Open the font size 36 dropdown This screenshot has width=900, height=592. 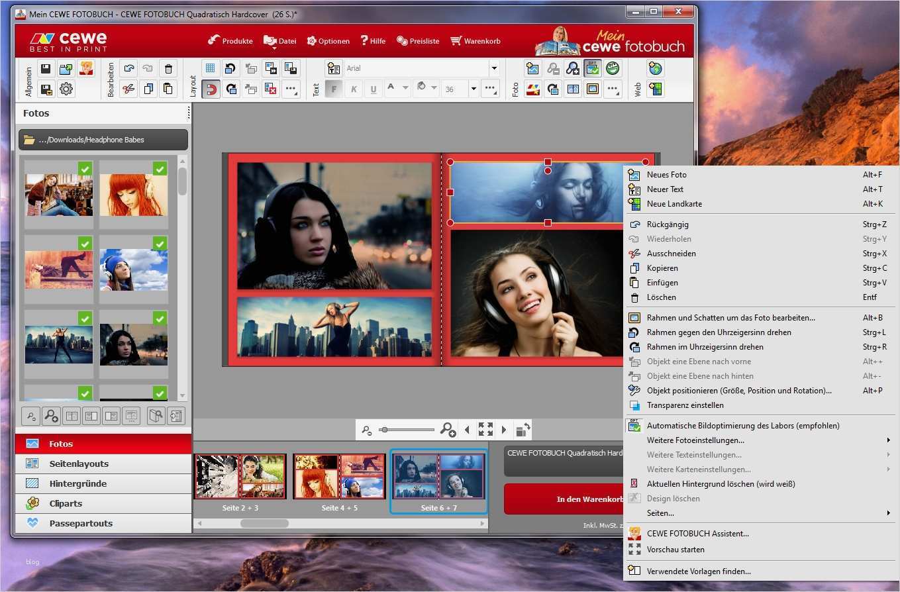(x=474, y=89)
